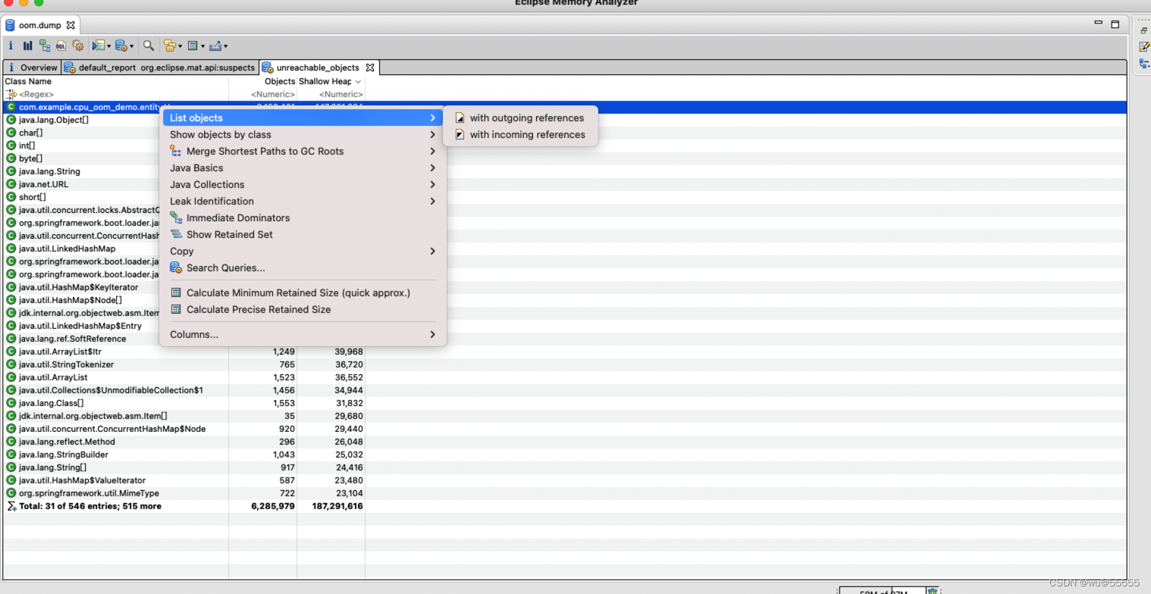Click the class icon beside short[]
1151x594 pixels.
[x=11, y=197]
